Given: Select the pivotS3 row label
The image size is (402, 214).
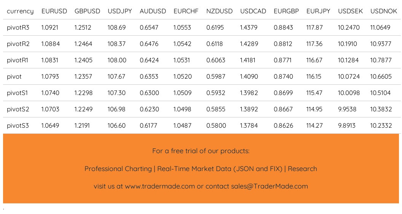Looking at the screenshot, I should pyautogui.click(x=18, y=125).
